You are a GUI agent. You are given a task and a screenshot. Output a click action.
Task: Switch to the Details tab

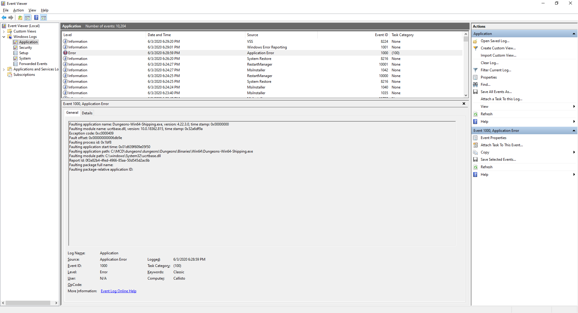click(x=87, y=113)
